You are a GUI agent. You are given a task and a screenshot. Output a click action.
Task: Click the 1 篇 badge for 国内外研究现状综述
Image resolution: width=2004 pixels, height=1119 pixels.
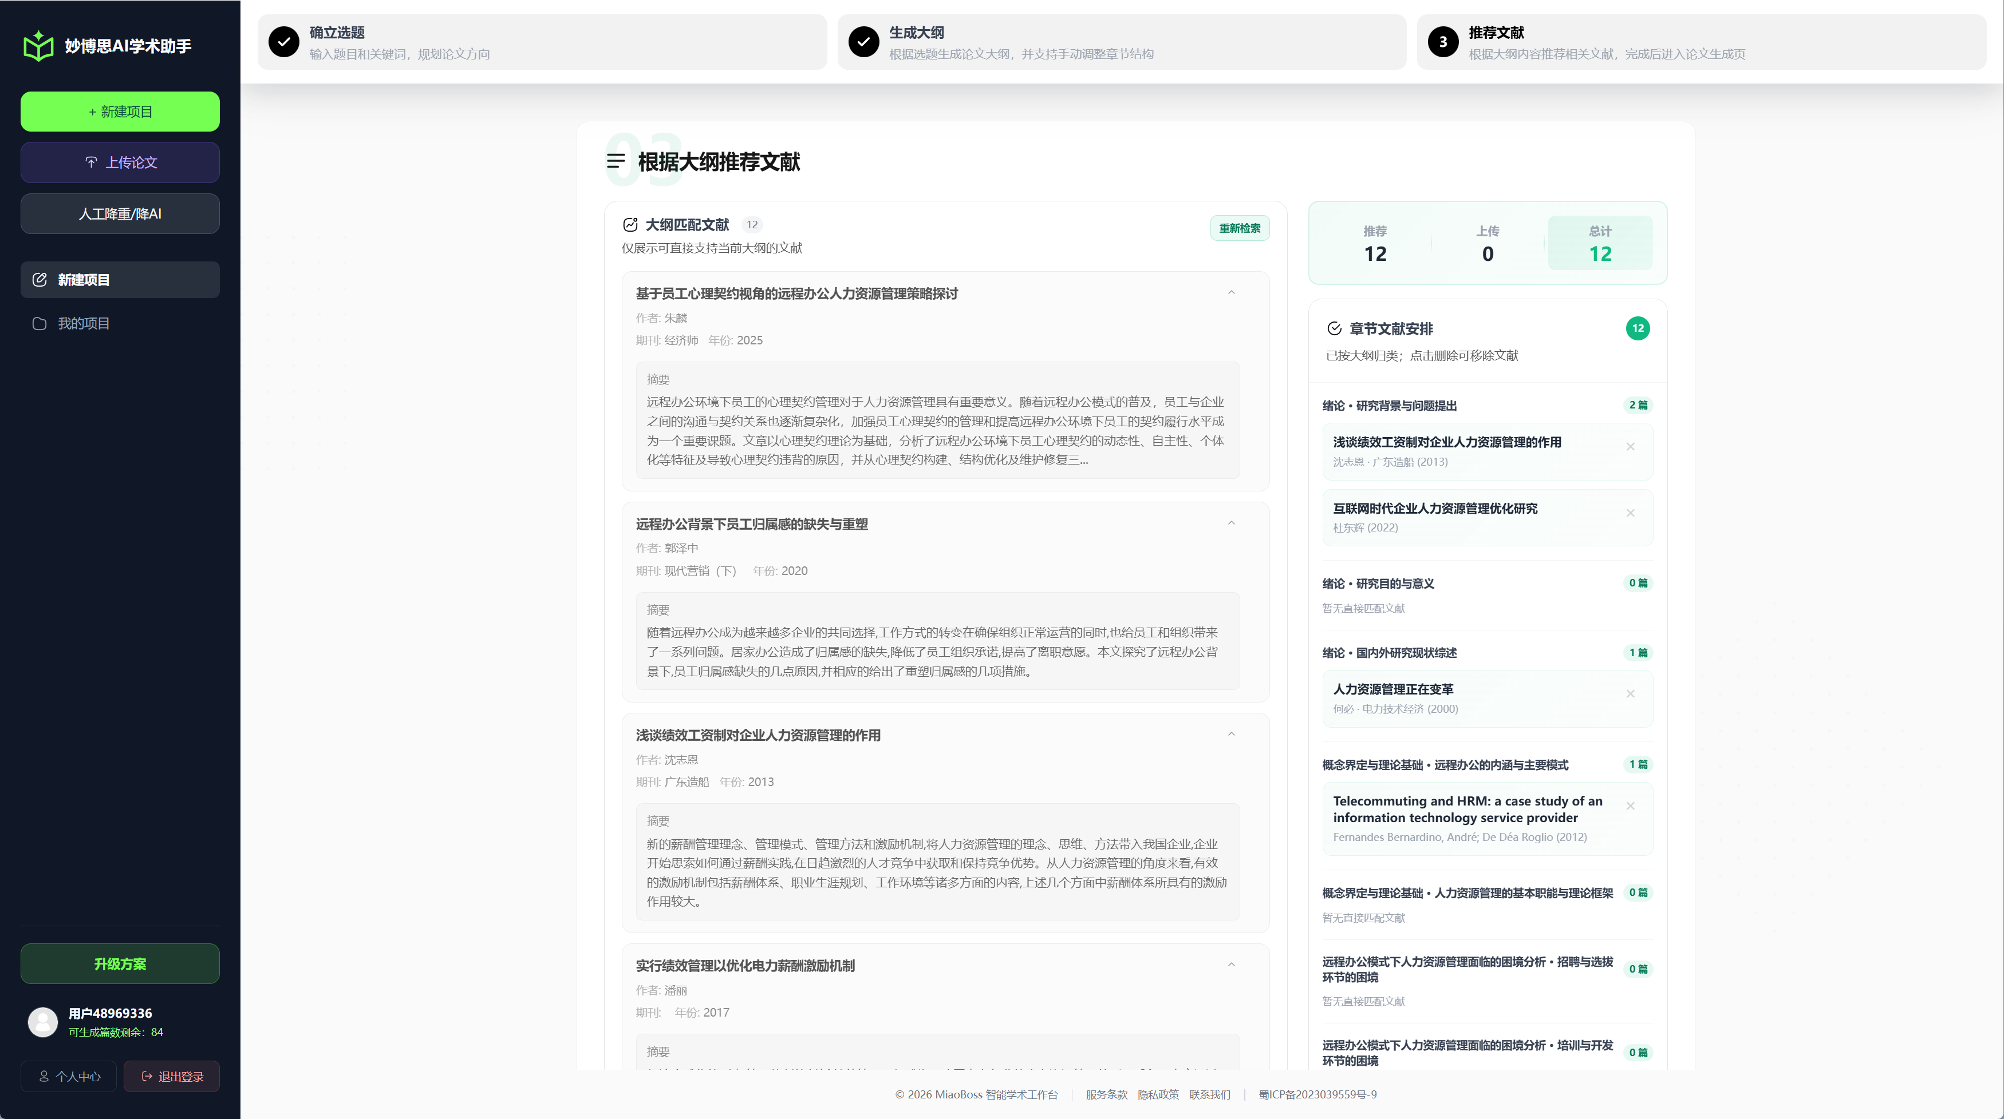click(1638, 653)
